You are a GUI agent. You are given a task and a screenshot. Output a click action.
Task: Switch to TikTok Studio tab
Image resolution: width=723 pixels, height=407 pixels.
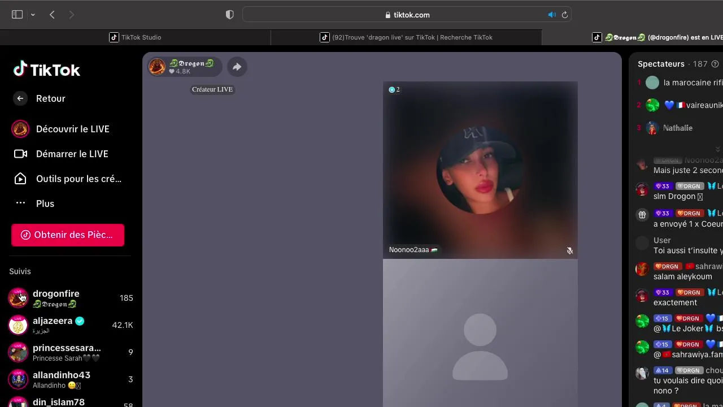[136, 37]
